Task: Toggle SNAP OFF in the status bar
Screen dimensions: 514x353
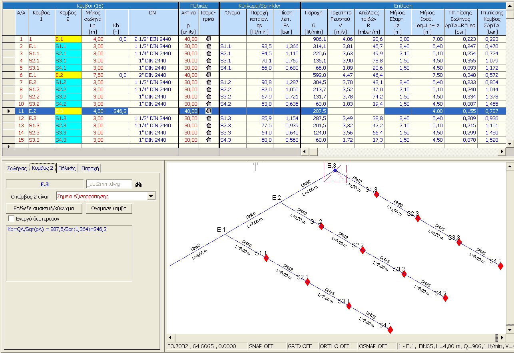Action: (x=262, y=346)
